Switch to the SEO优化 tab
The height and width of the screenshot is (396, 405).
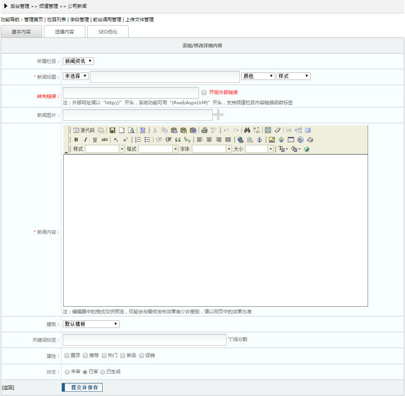click(107, 31)
